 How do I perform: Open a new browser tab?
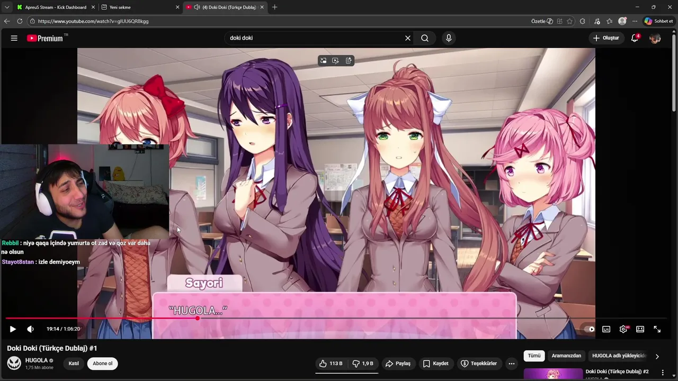(274, 7)
